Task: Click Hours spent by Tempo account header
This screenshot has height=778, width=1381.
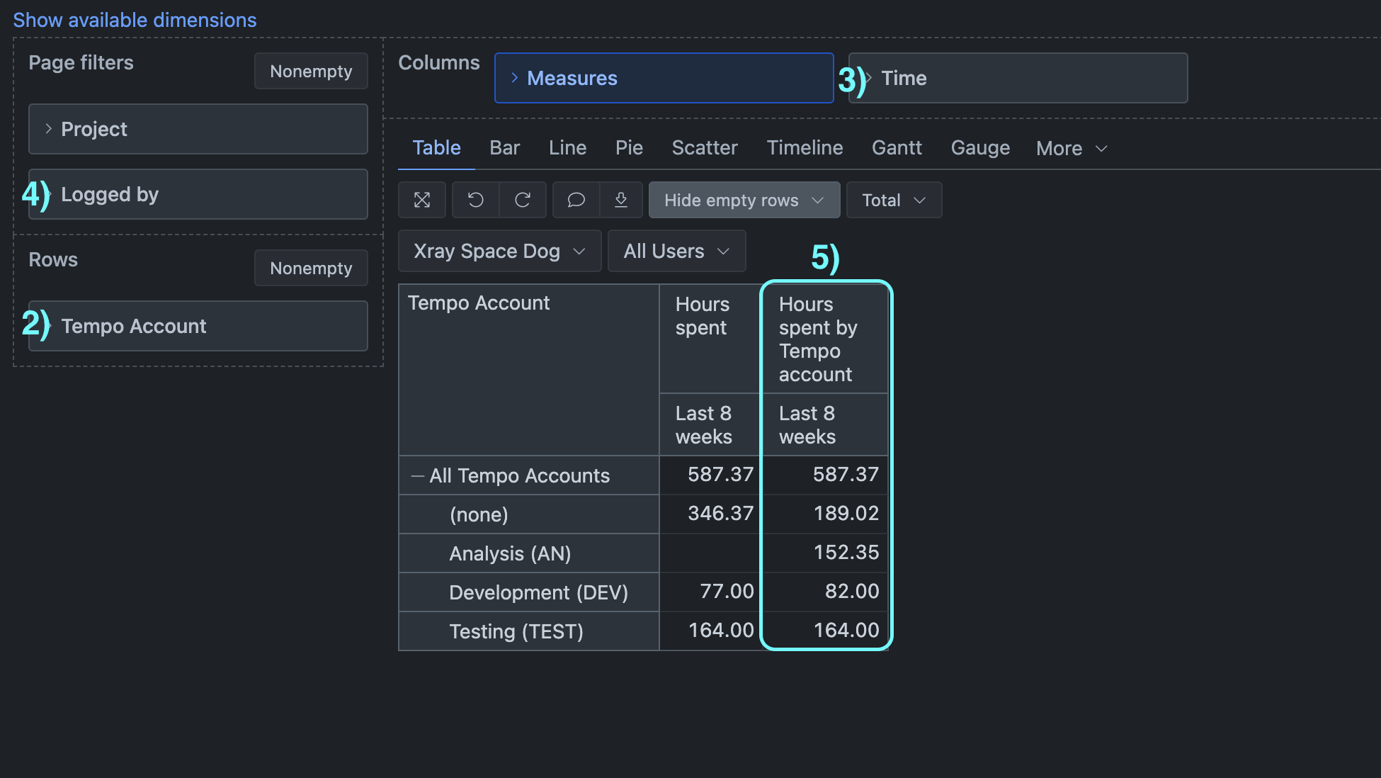Action: tap(818, 339)
